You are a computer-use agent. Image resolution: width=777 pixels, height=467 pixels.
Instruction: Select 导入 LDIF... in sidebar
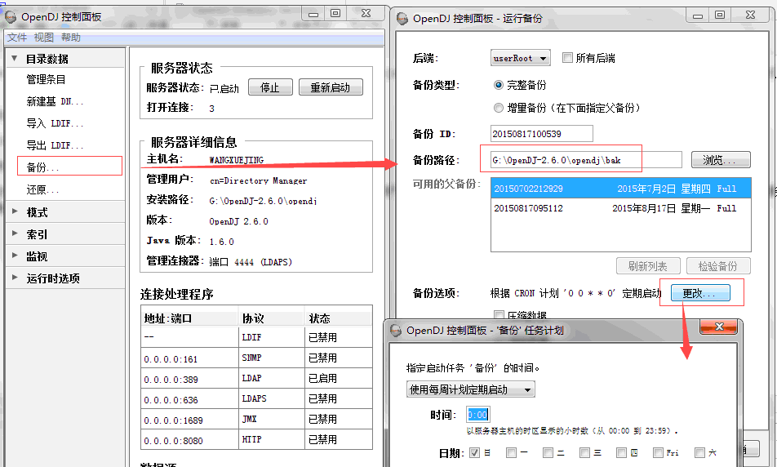click(55, 123)
